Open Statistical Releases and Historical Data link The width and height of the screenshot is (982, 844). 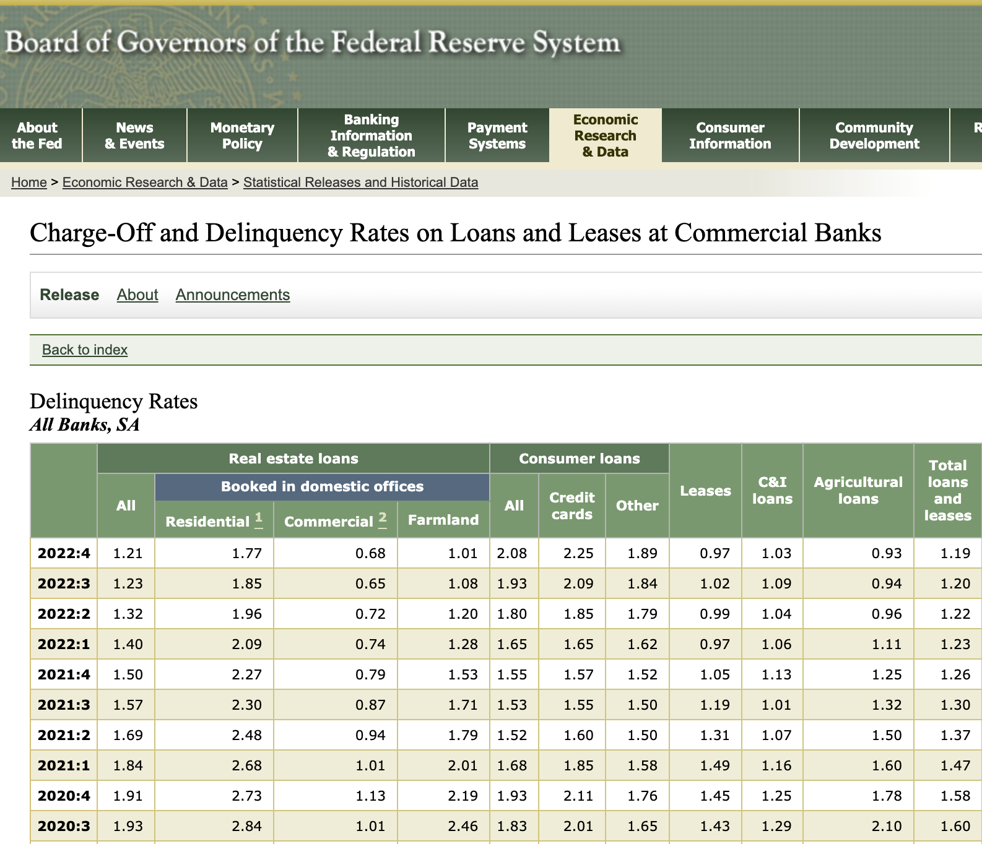click(360, 182)
